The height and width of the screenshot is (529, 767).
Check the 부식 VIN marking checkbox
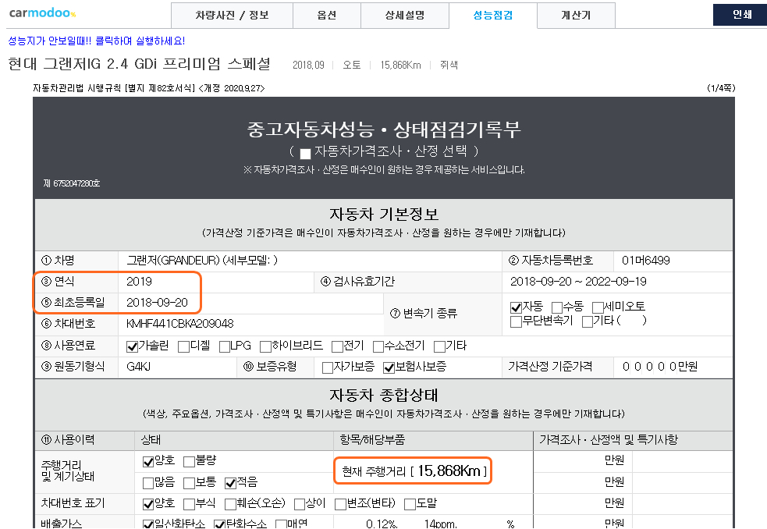coord(189,504)
